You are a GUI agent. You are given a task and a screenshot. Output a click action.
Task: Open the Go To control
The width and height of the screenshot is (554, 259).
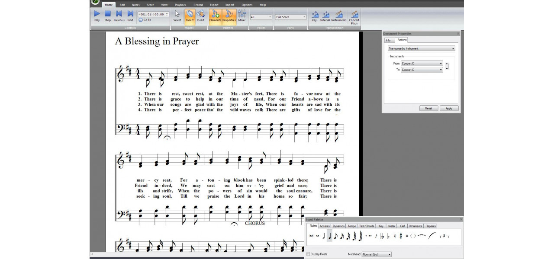point(145,20)
